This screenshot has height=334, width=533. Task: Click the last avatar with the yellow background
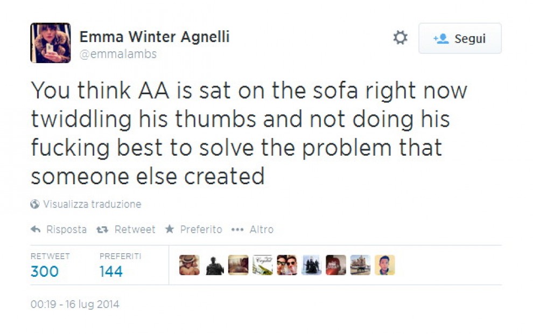pyautogui.click(x=384, y=265)
